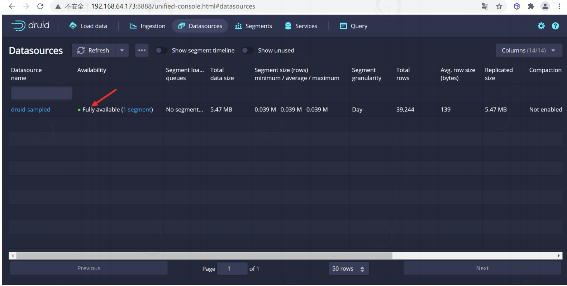
Task: Bookmark this page with the star
Action: coord(499,6)
